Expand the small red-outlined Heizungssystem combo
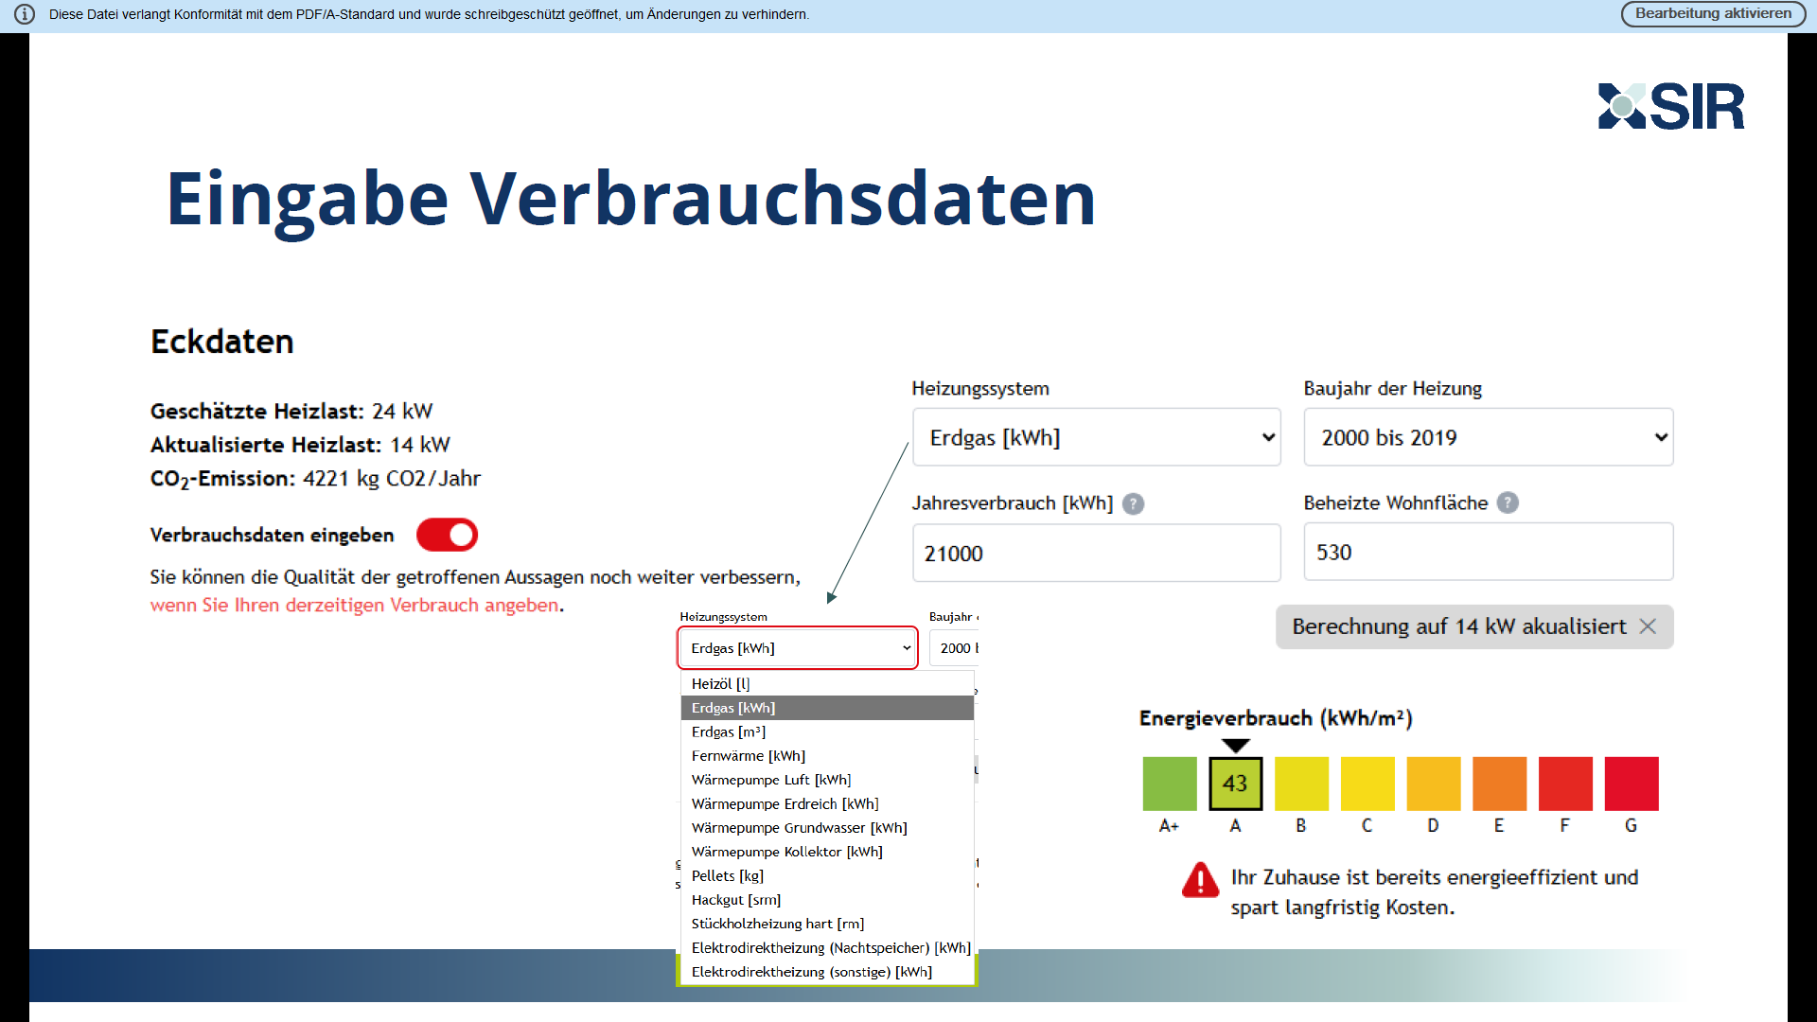Image resolution: width=1817 pixels, height=1022 pixels. pyautogui.click(x=798, y=648)
